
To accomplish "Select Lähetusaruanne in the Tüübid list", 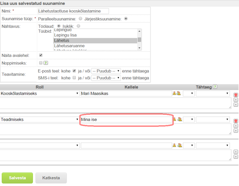I will (95, 46).
